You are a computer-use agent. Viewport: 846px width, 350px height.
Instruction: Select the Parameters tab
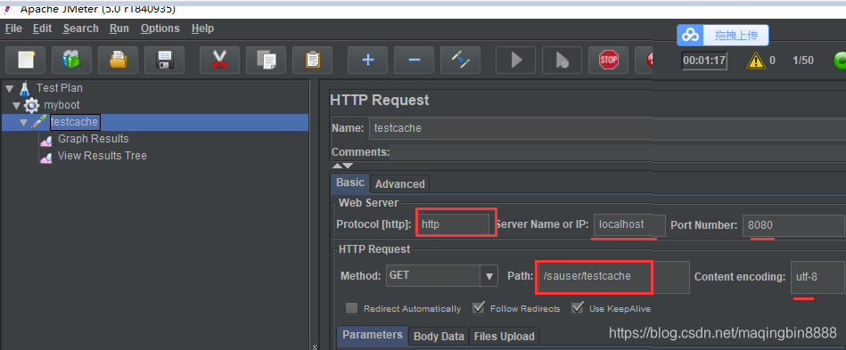[373, 336]
